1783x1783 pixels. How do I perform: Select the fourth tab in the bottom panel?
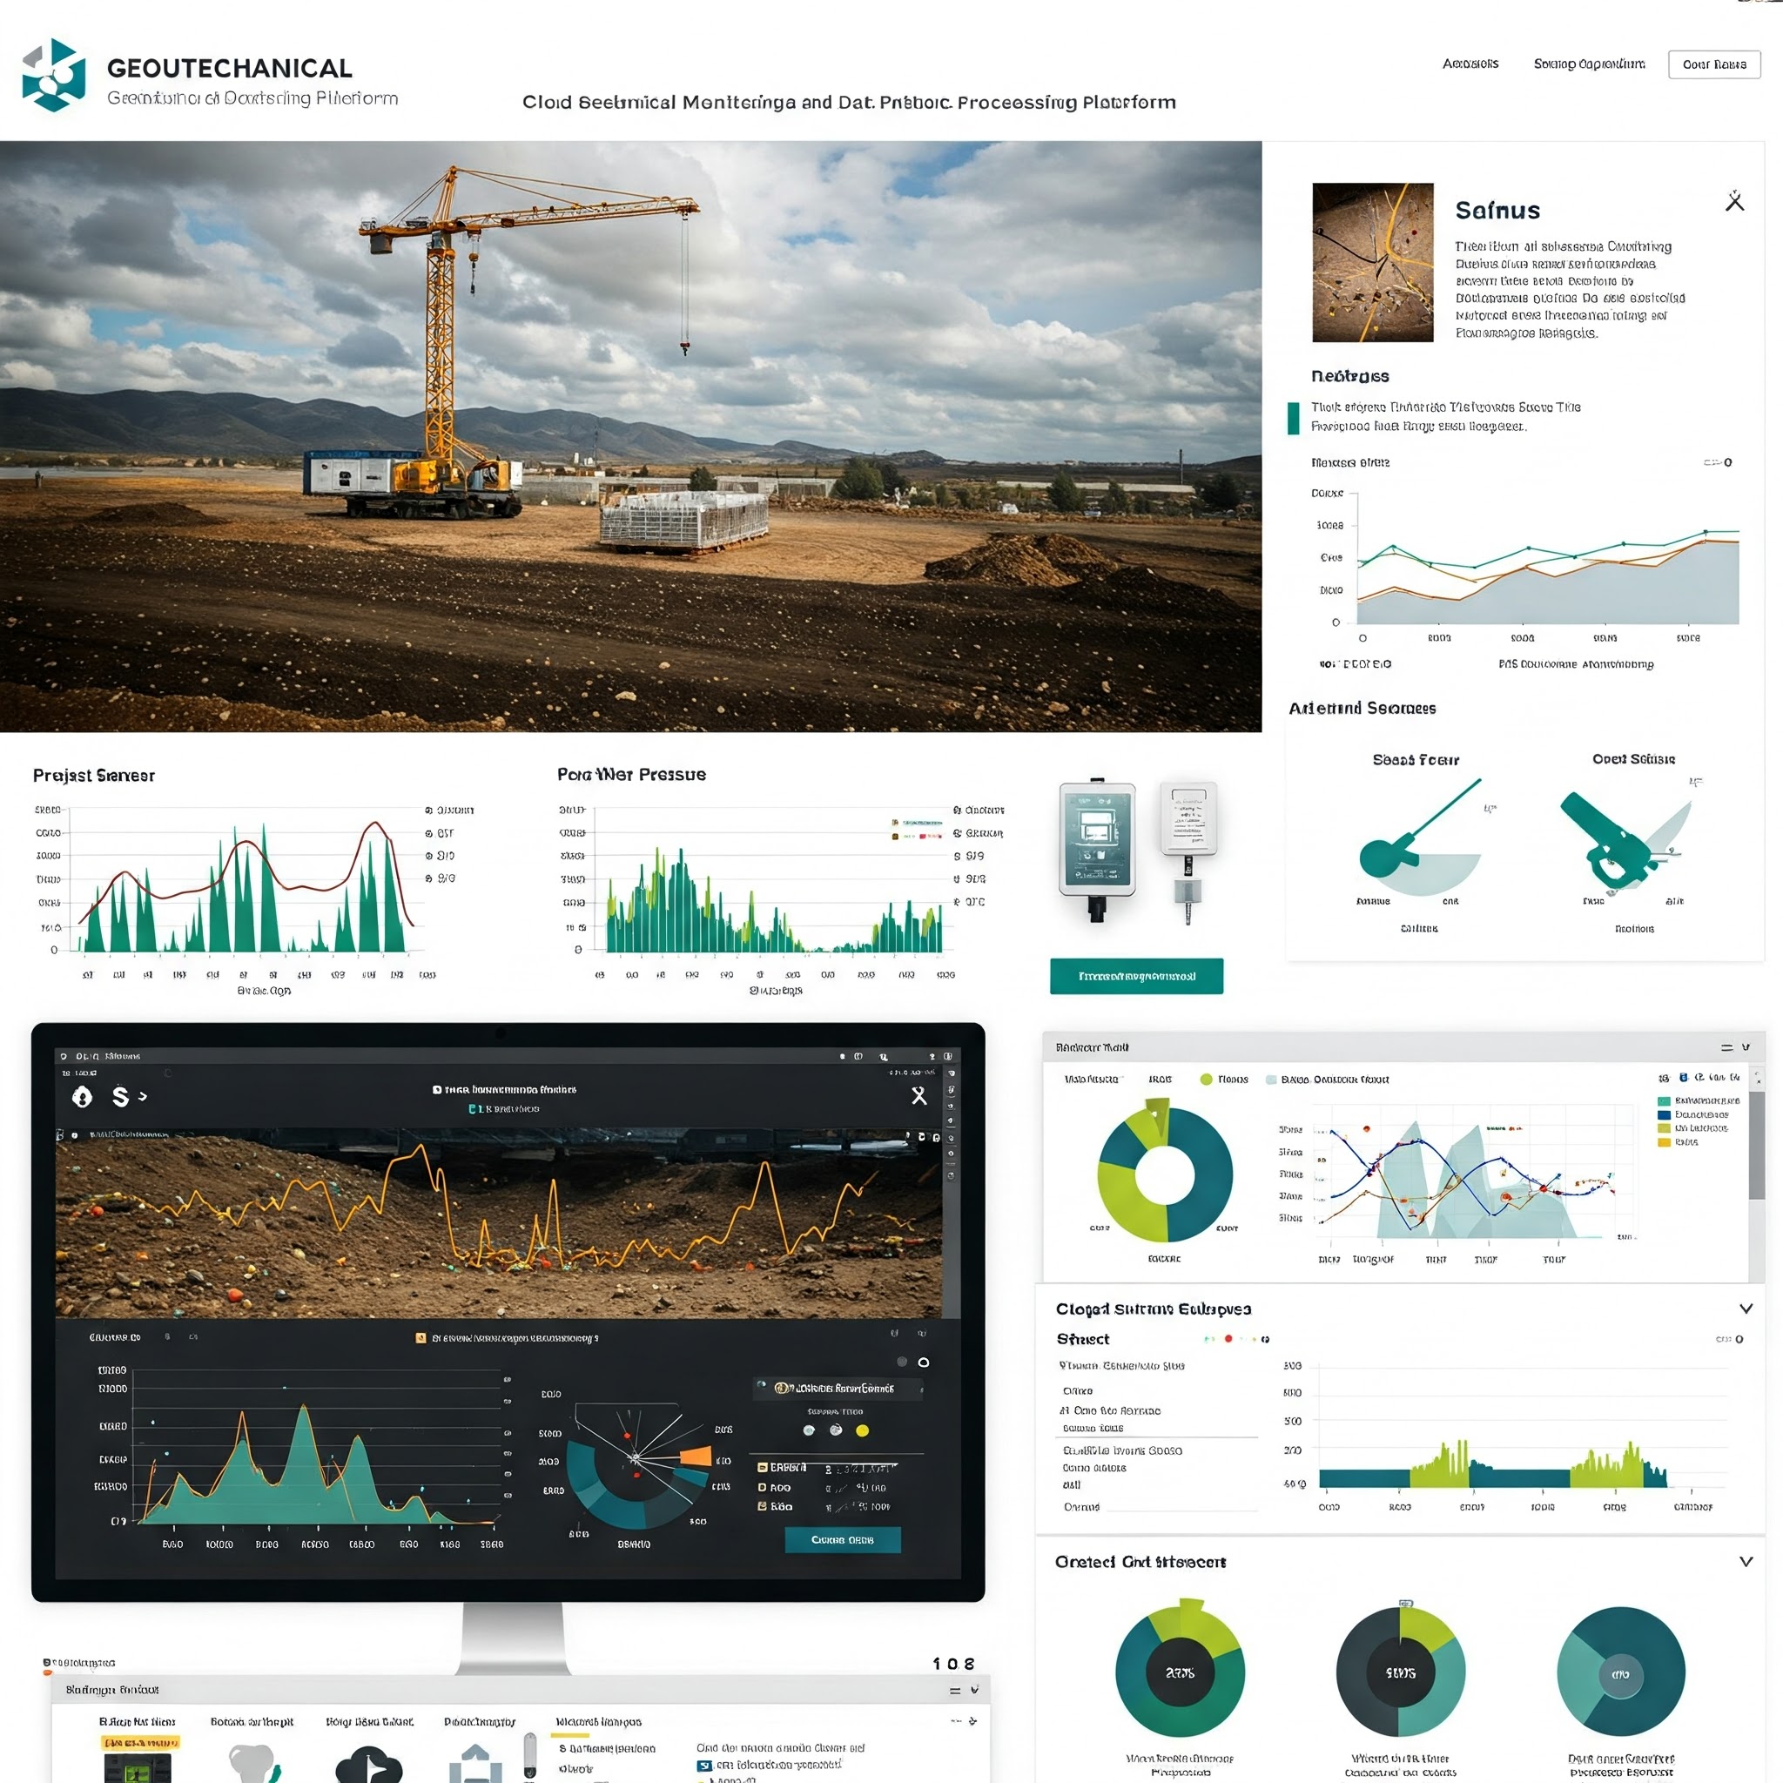point(479,1722)
